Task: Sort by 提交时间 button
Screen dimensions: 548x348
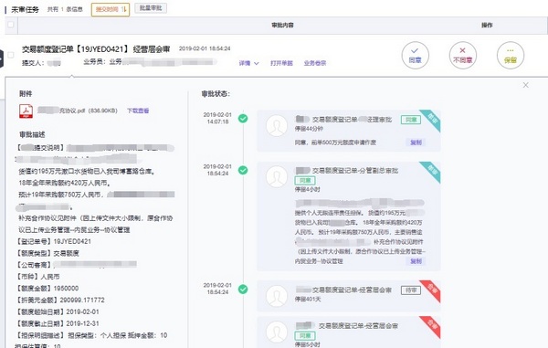Action: pyautogui.click(x=111, y=9)
